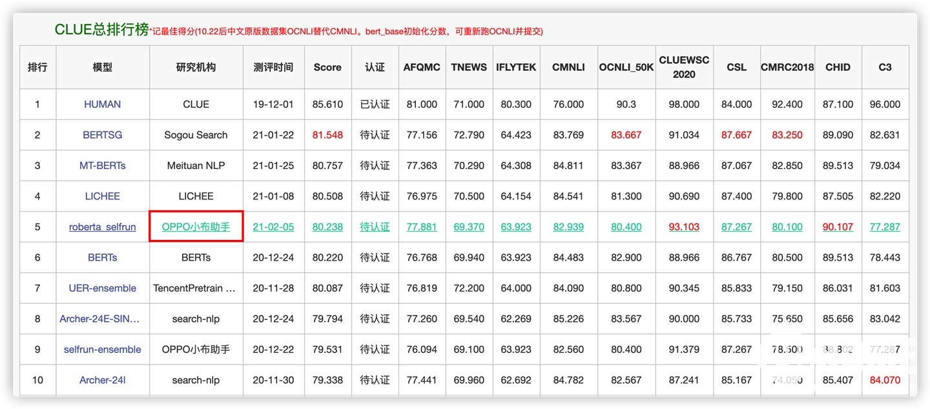Open the Archer-24I model link
Image resolution: width=930 pixels, height=409 pixels.
pyautogui.click(x=102, y=380)
